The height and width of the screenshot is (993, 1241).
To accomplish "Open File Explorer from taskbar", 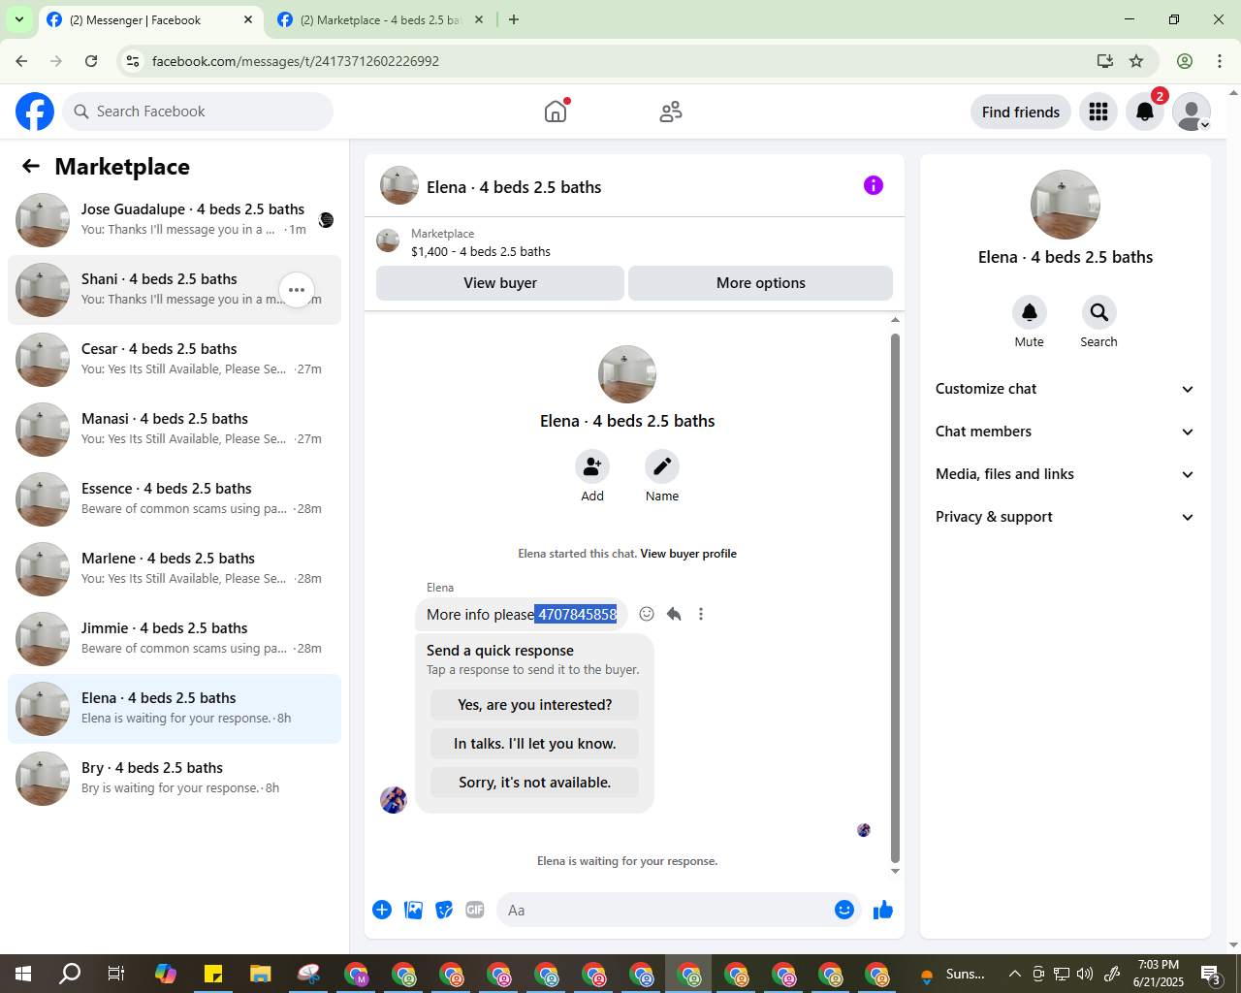I will tap(261, 974).
